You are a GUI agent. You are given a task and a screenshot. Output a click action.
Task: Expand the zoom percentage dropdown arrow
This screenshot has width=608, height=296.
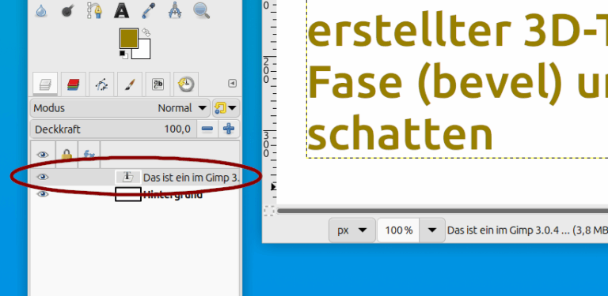(x=432, y=230)
